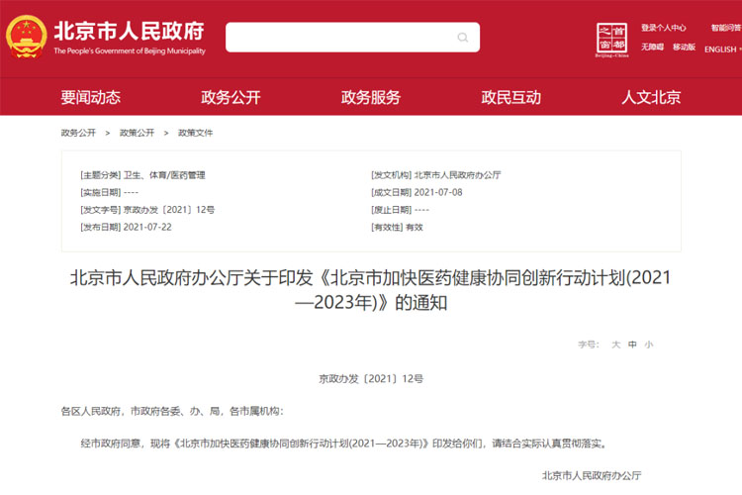
Task: Set font size to 大
Action: tap(615, 345)
